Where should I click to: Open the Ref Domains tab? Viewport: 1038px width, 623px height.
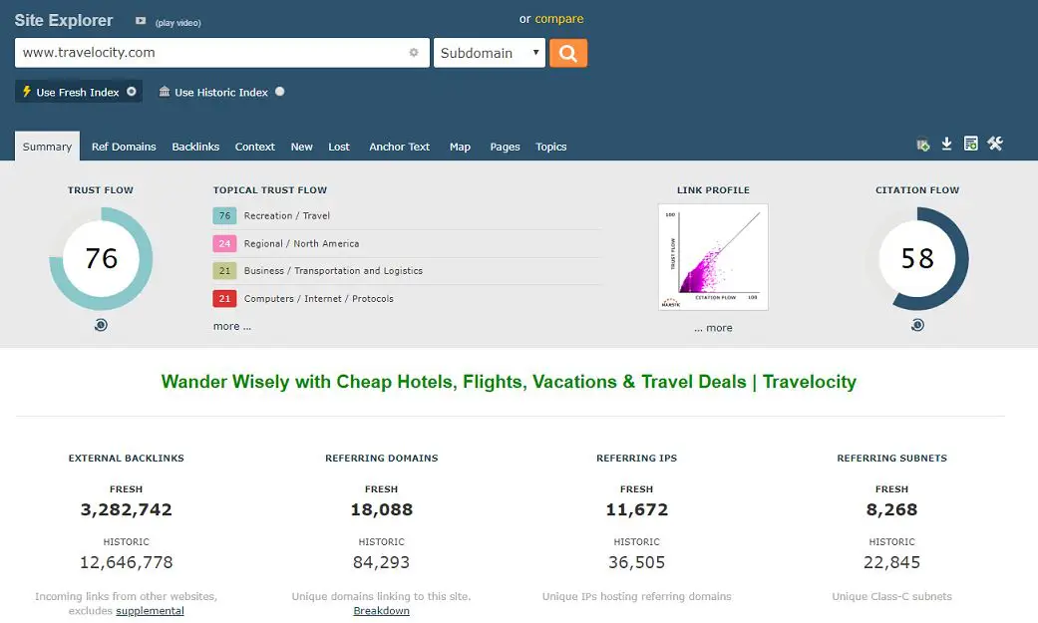coord(124,147)
